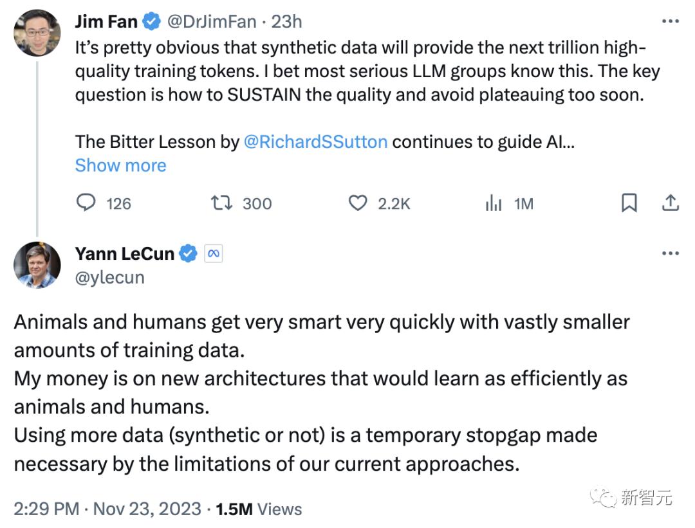This screenshot has width=695, height=528.
Task: Open more options menu on Jim Fan's tweet
Action: pyautogui.click(x=670, y=21)
